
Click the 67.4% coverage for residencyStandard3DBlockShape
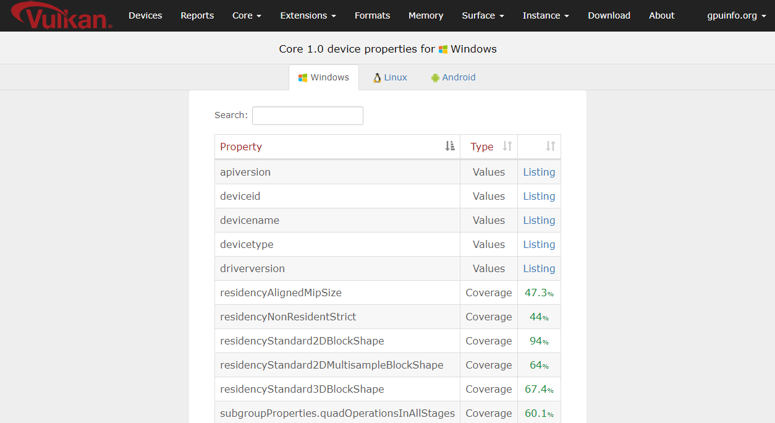click(539, 389)
